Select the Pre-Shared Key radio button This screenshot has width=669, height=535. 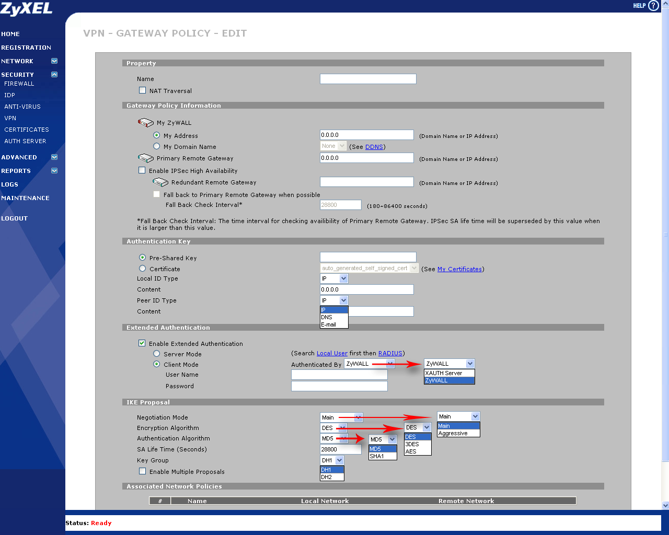tap(142, 258)
